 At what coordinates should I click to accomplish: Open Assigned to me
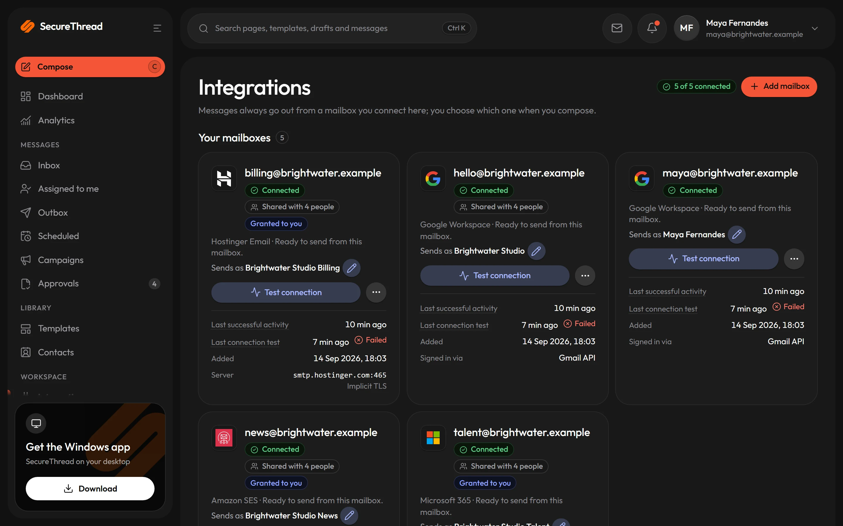point(90,189)
